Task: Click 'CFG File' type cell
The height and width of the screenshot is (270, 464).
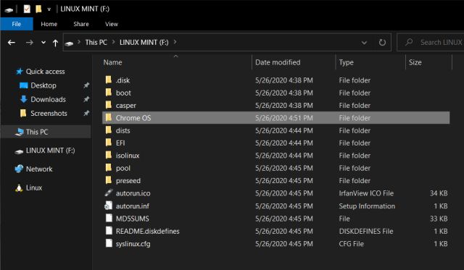Action: click(351, 244)
